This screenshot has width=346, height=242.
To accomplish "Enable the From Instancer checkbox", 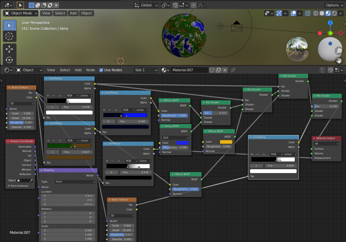I will tap(9, 186).
